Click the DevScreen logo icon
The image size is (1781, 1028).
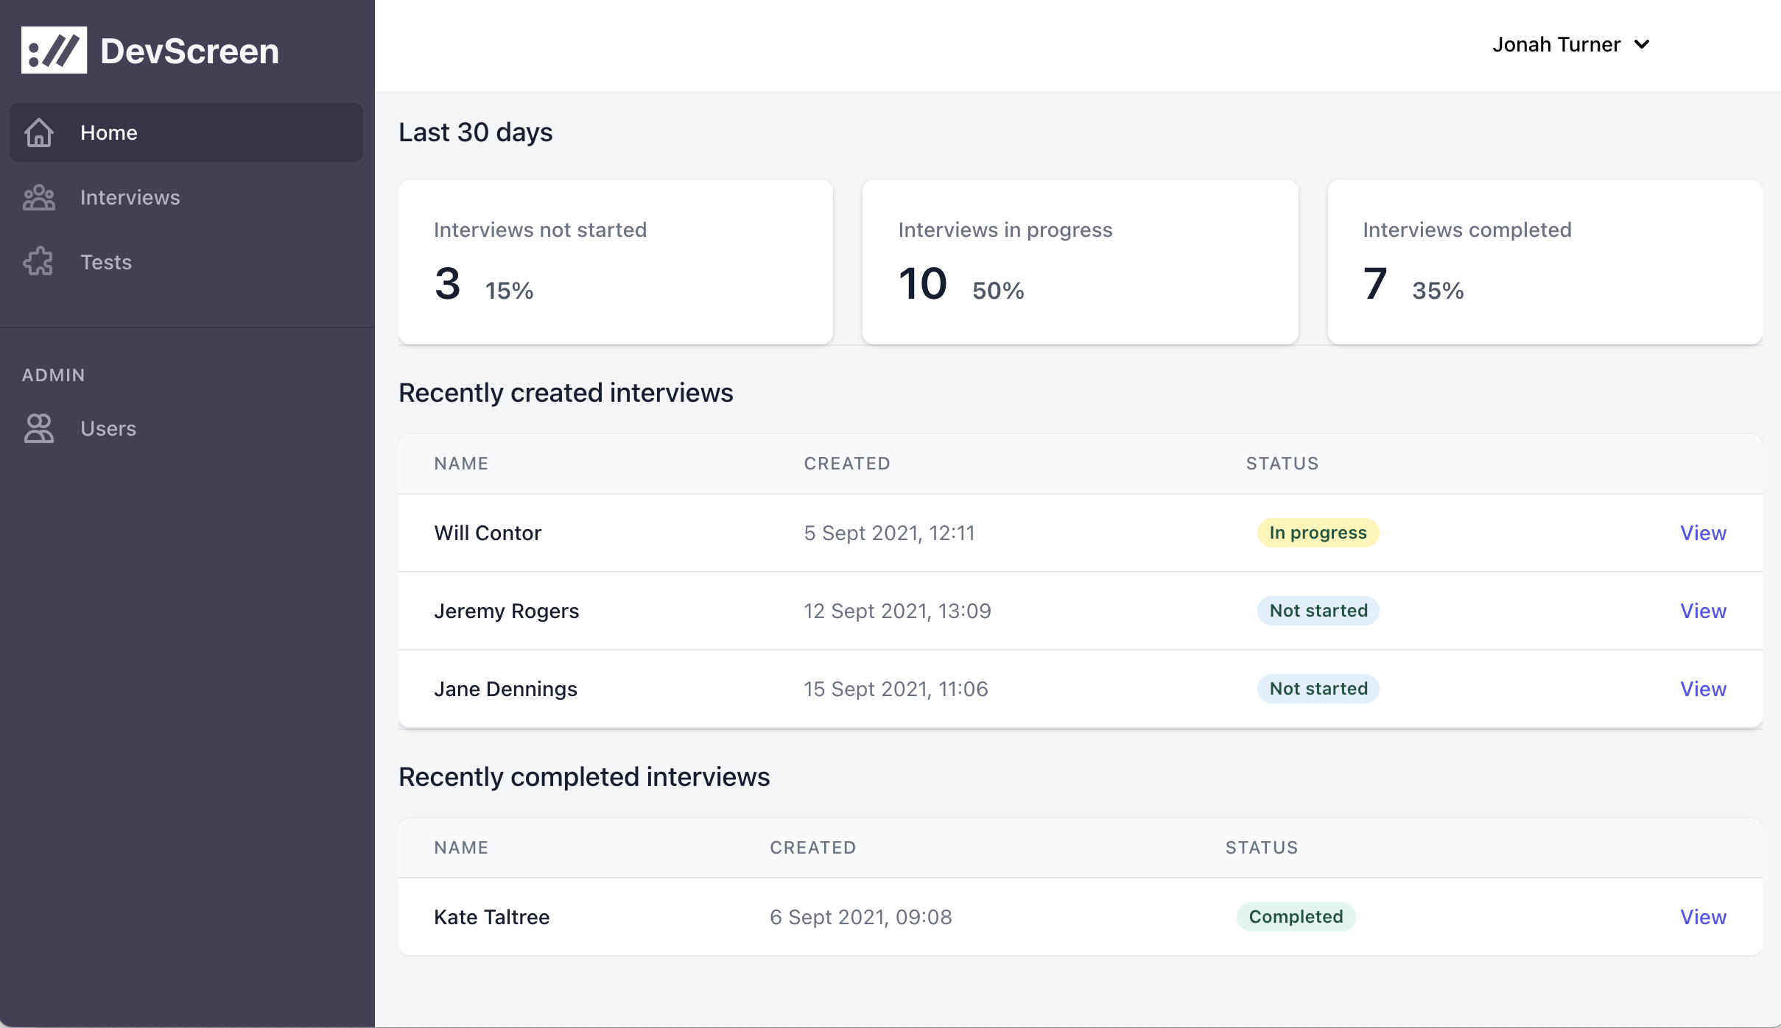53,49
